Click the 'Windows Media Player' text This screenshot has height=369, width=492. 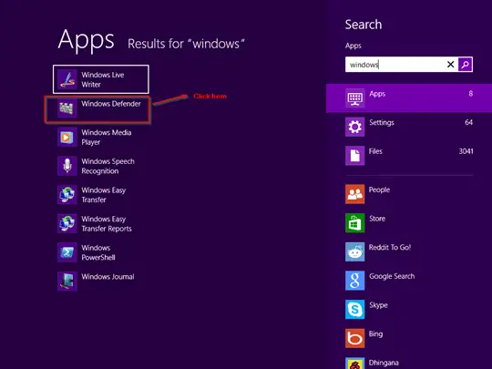tap(107, 137)
